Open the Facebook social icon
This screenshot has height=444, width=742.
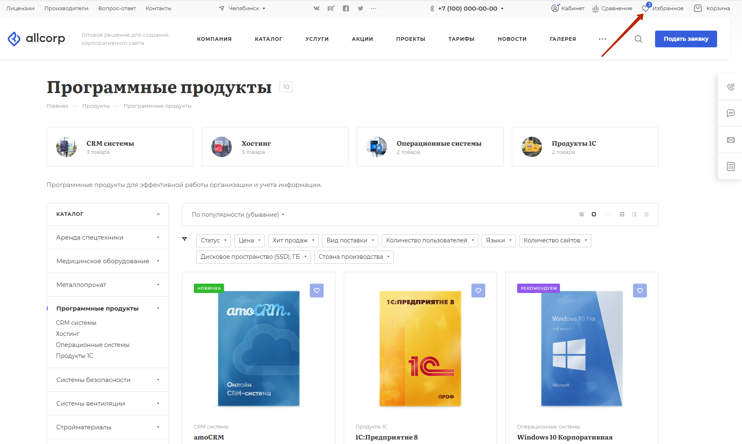pos(346,8)
